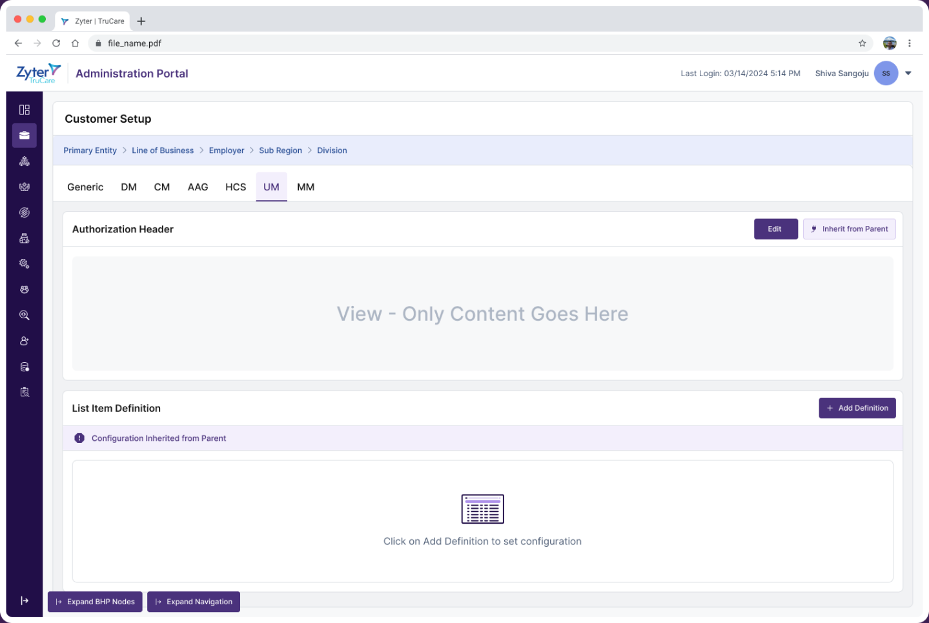Click the Zyter TruCare logo
The image size is (929, 623).
point(39,73)
